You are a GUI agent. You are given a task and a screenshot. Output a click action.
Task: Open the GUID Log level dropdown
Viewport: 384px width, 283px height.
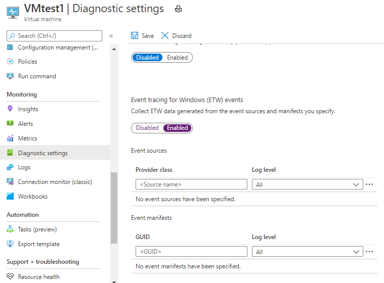(x=308, y=251)
